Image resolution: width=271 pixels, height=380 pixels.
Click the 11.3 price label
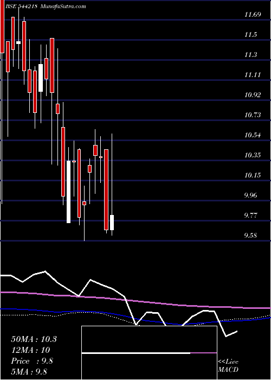click(250, 55)
